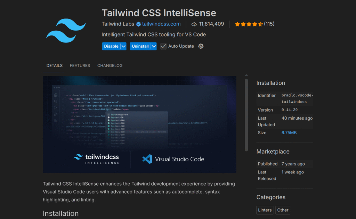
Task: Toggle the Auto Update checkbox
Action: click(163, 46)
